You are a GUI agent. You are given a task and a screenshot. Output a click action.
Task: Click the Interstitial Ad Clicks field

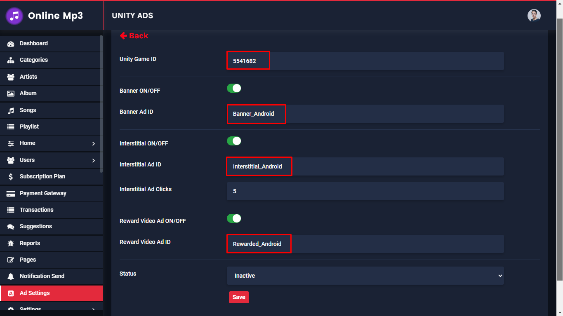[365, 191]
